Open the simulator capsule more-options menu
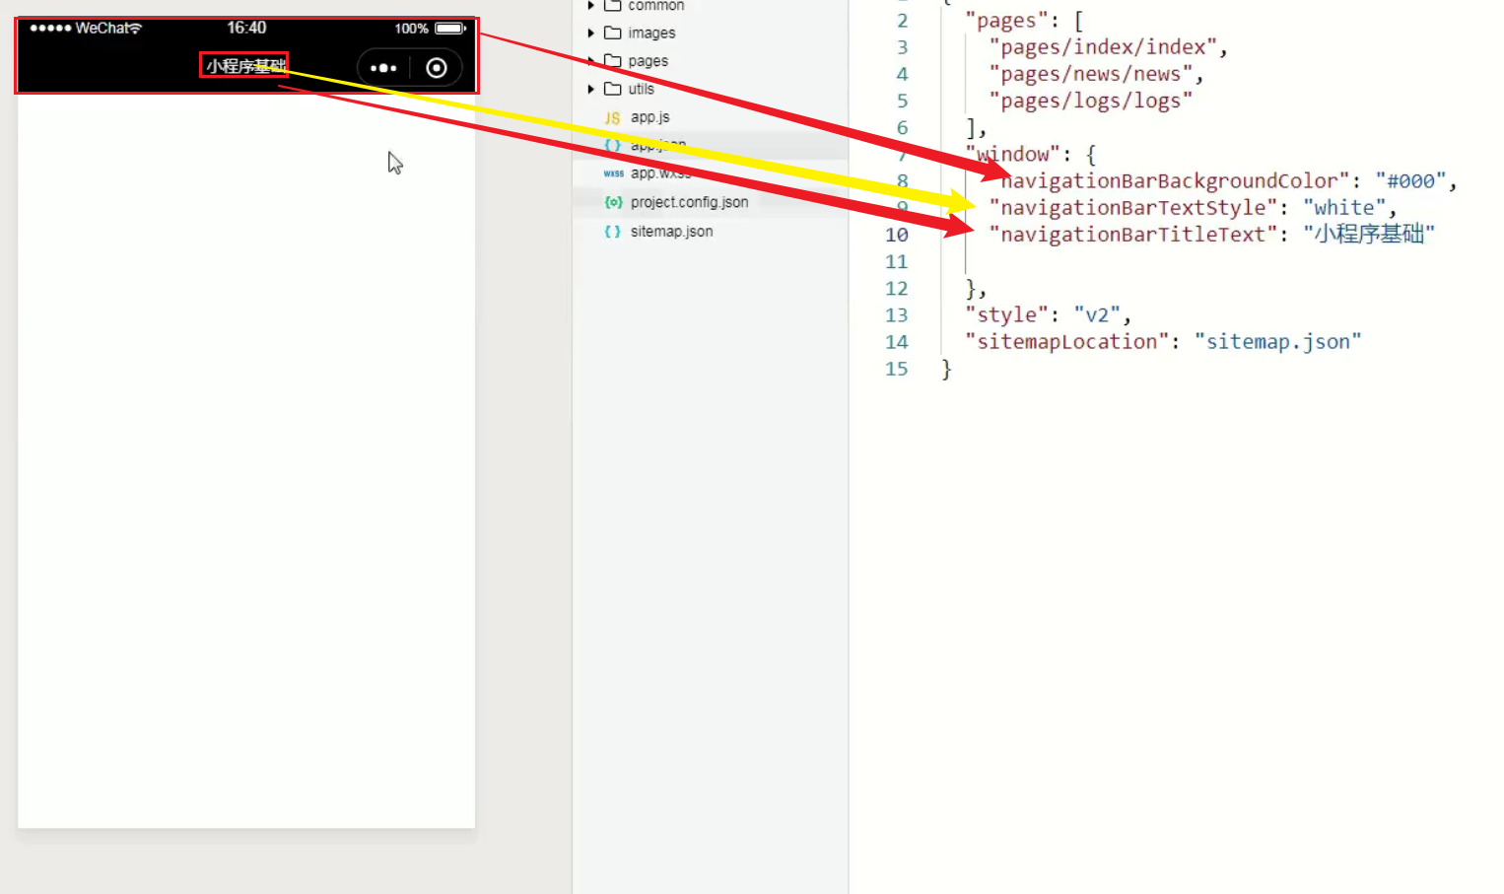The width and height of the screenshot is (1504, 894). (383, 68)
